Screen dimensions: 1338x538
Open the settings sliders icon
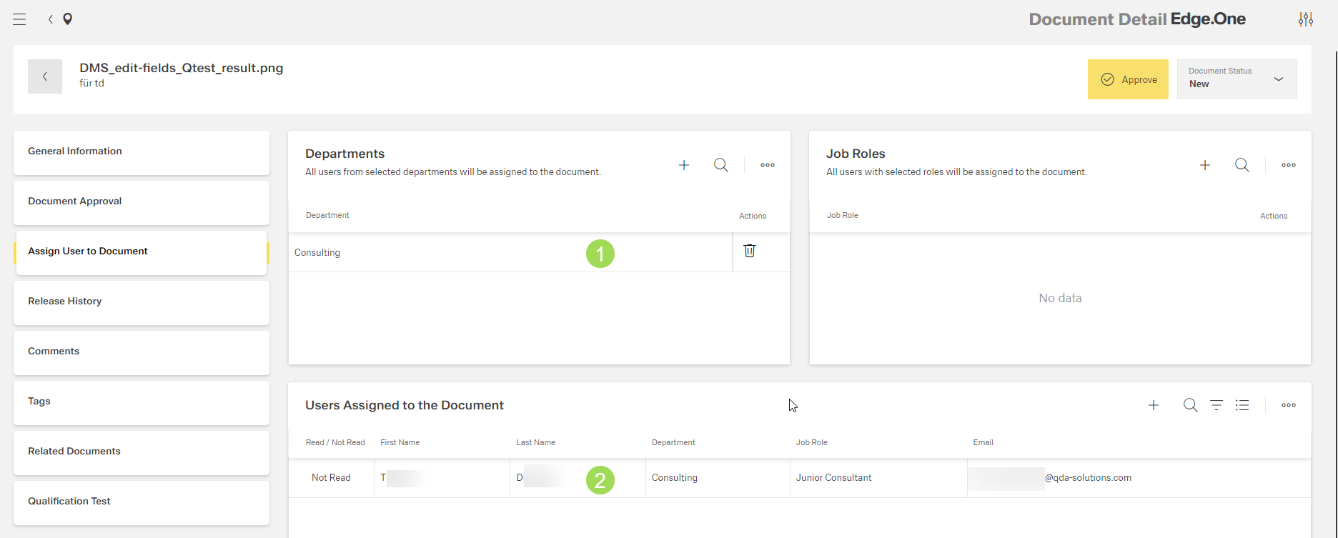pyautogui.click(x=1305, y=19)
